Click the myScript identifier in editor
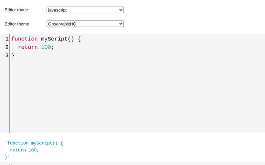 point(54,39)
